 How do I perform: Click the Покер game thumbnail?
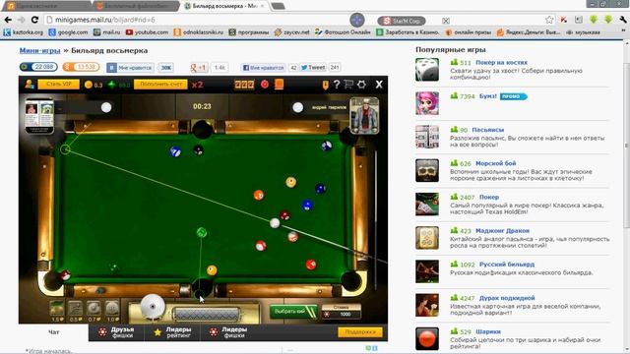[x=426, y=205]
